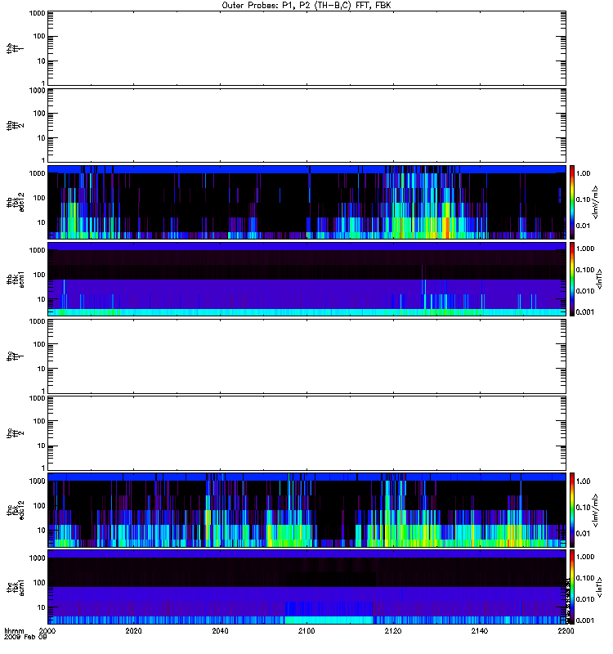Click the thc fbk edc12 color bar
This screenshot has height=654, width=613.
coord(572,510)
